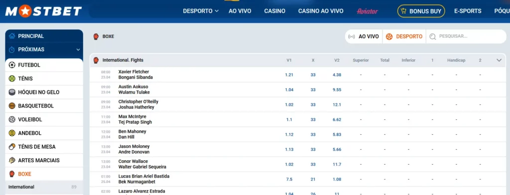Viewport: 510px width, 195px height.
Task: Select V2 odds 4.38 for Bongani Sibanda
Action: (x=337, y=75)
